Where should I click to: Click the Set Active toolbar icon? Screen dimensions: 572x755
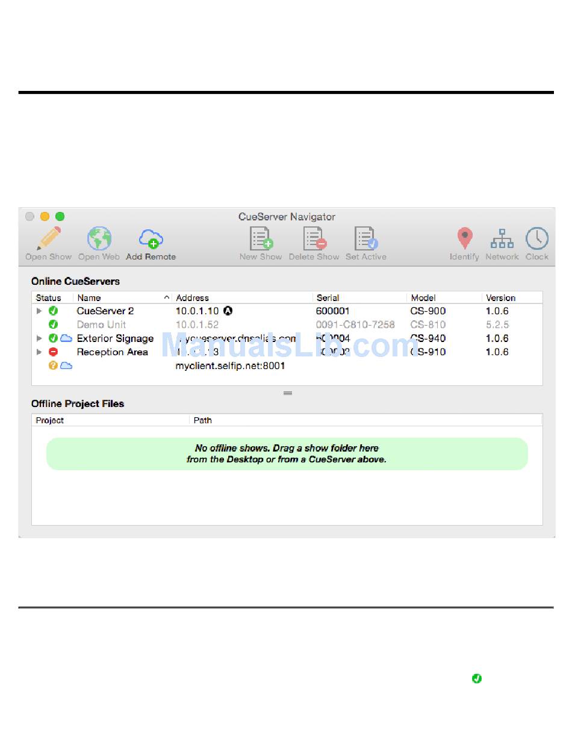pyautogui.click(x=365, y=238)
